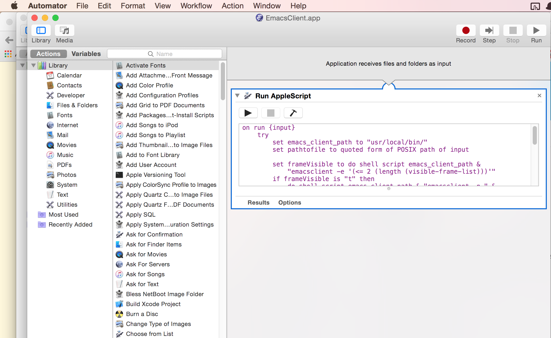551x338 pixels.
Task: Click the Record button in toolbar
Action: click(465, 31)
